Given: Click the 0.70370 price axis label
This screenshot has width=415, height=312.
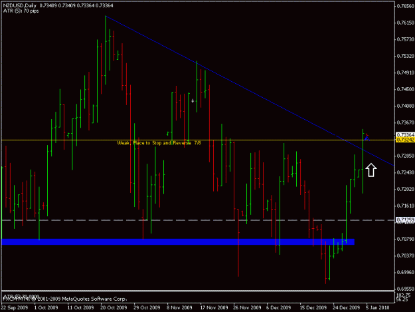Looking at the screenshot, I should tap(406, 255).
